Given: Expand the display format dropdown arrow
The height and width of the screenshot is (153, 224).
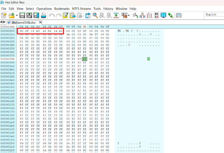Looking at the screenshot, I should [x=129, y=15].
